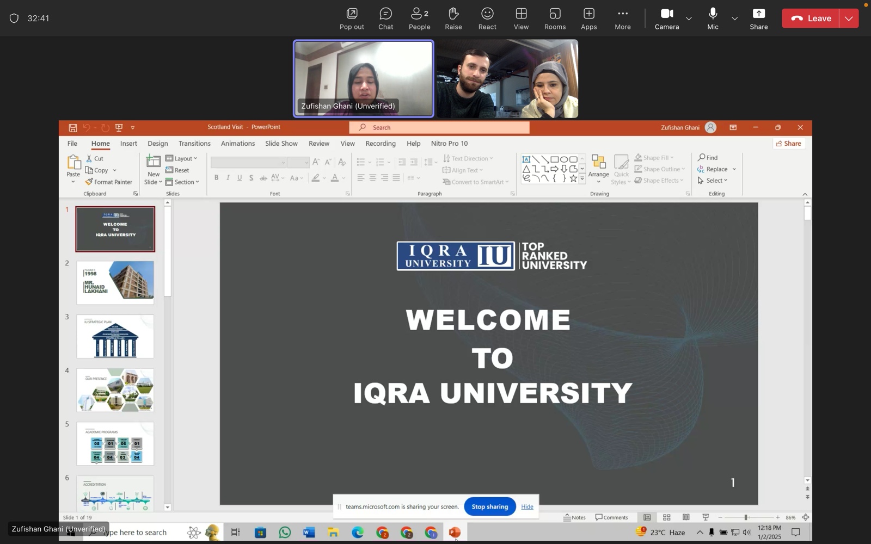Open the Comments pane from status bar
The height and width of the screenshot is (544, 871).
(611, 517)
